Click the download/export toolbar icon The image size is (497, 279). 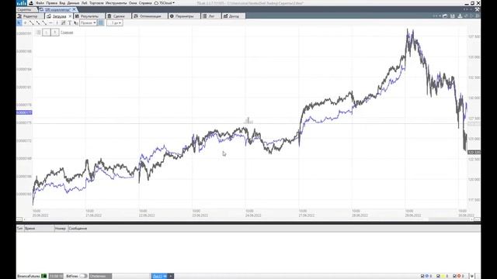pyautogui.click(x=460, y=15)
